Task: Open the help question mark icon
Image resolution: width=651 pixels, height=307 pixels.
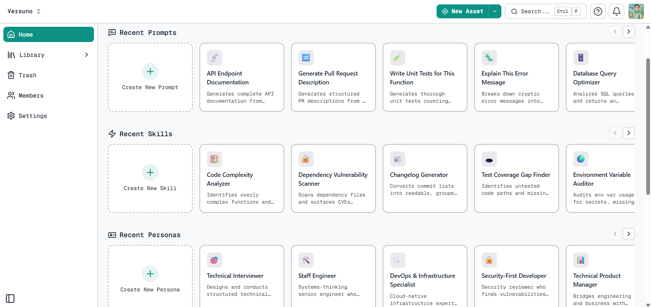Action: pos(598,11)
